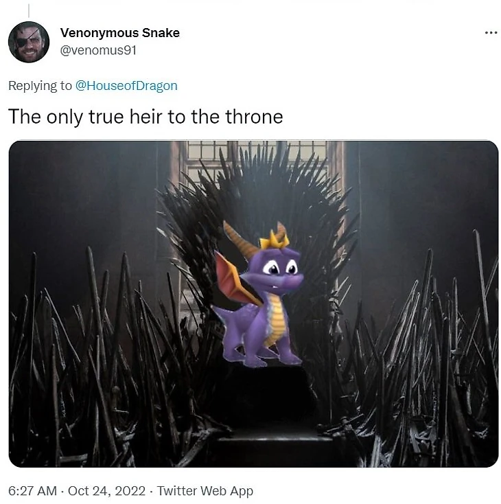The width and height of the screenshot is (501, 504).
Task: Click Spyro's orange wing in the picture
Action: (x=235, y=279)
